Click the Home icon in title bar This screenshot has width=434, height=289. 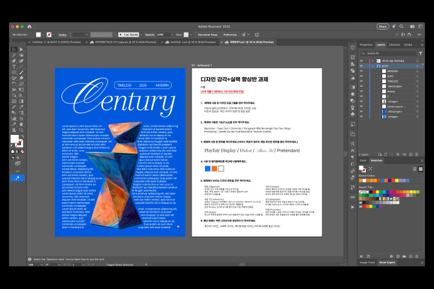click(30, 26)
